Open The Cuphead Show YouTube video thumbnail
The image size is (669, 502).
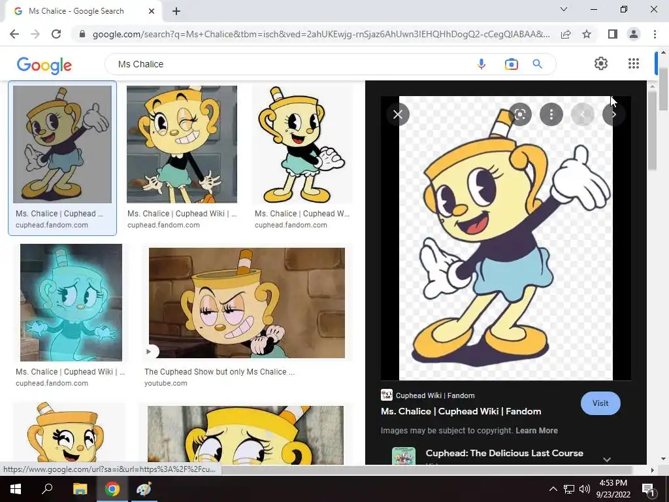point(246,303)
